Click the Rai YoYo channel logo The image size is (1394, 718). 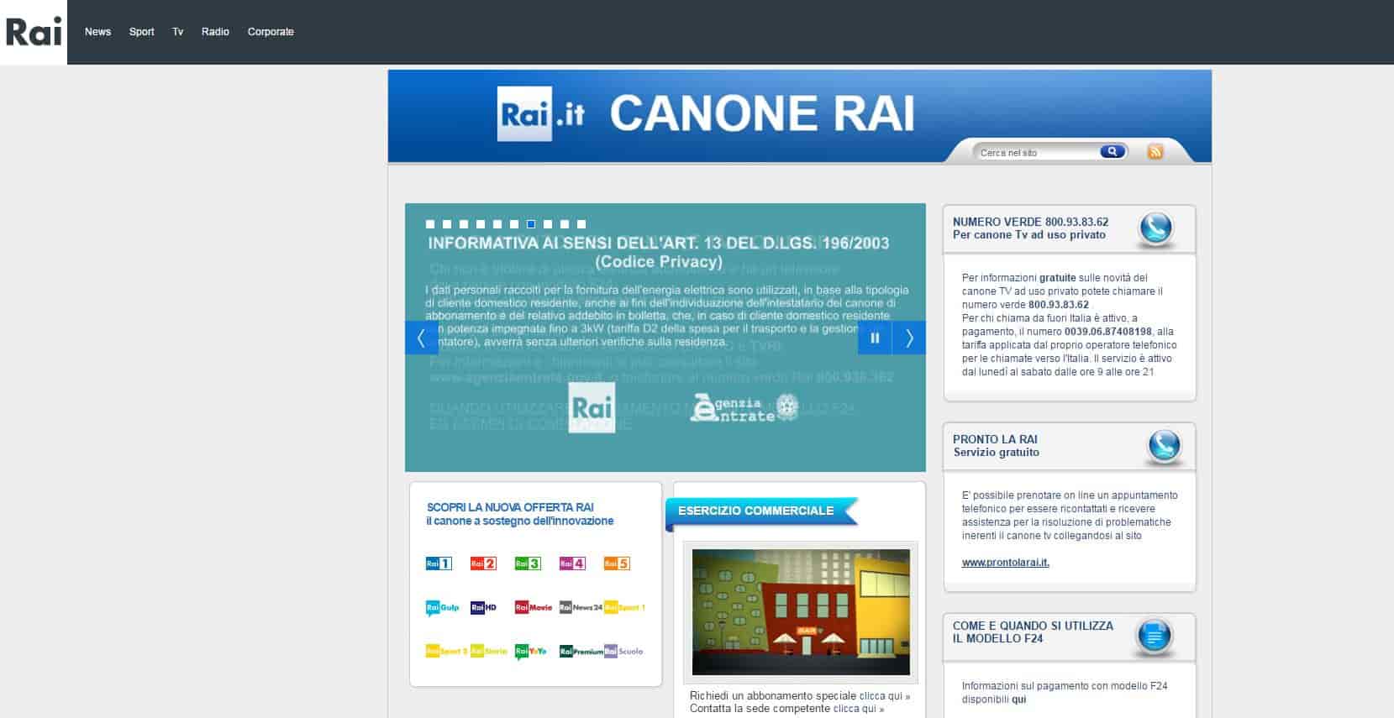click(x=531, y=652)
